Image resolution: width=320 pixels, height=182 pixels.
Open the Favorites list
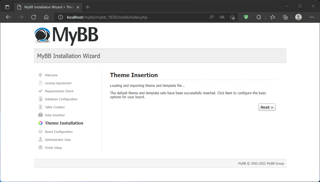[x=273, y=17]
